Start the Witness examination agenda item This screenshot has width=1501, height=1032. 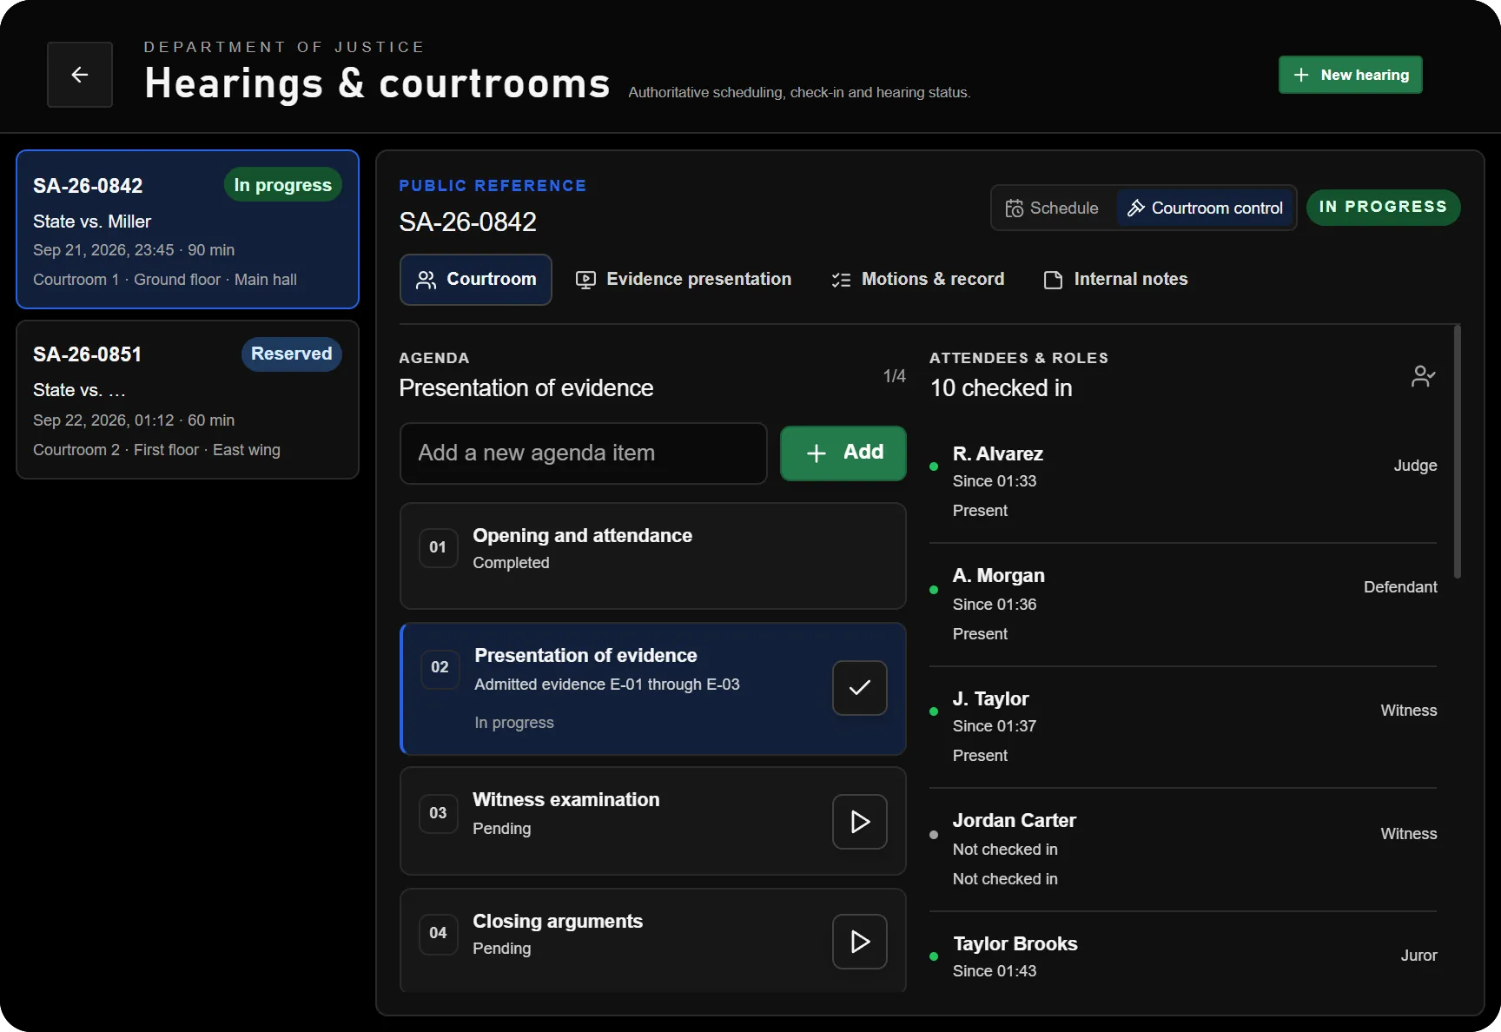coord(860,822)
